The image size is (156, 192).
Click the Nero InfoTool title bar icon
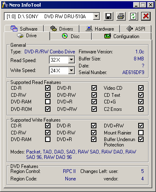pos(5,5)
